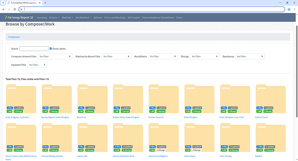
Task: Open the Charles Gounod folder icon
Action: [x=164, y=99]
